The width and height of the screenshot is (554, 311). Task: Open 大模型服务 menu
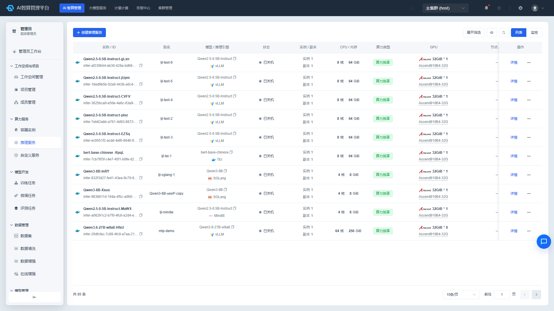pos(98,8)
